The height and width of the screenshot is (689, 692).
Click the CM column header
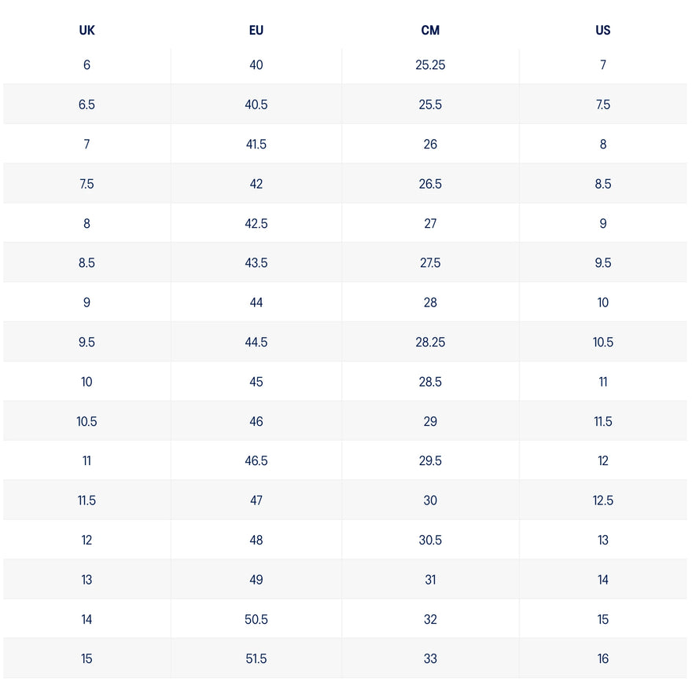430,31
